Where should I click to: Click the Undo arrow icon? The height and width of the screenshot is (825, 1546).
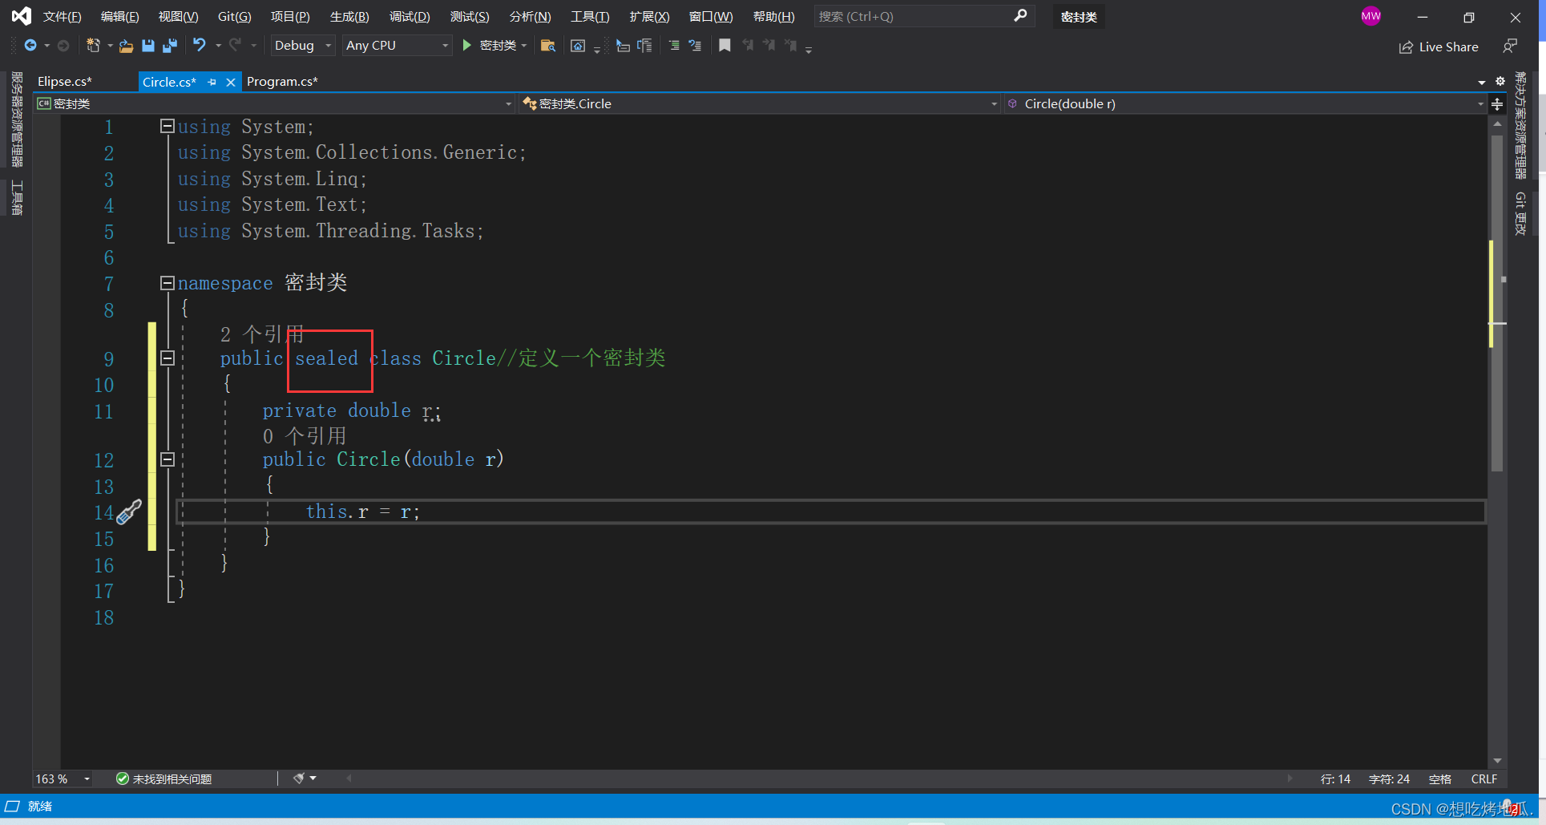(x=199, y=46)
